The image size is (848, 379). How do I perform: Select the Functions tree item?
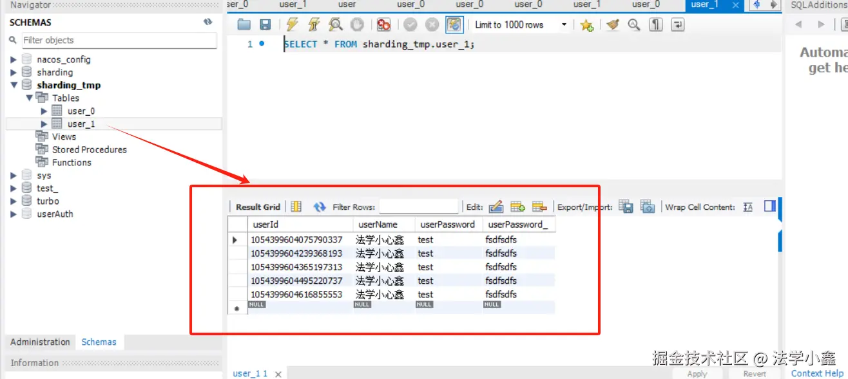[x=72, y=162]
